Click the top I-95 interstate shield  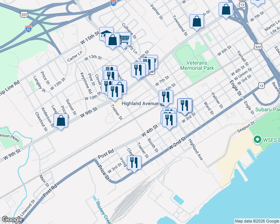pos(113,3)
